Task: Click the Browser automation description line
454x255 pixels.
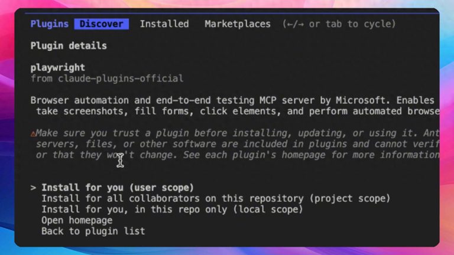Action: click(x=235, y=100)
